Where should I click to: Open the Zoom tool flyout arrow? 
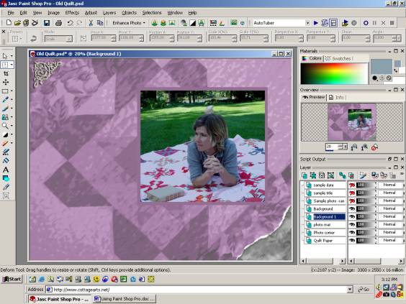[x=12, y=126]
